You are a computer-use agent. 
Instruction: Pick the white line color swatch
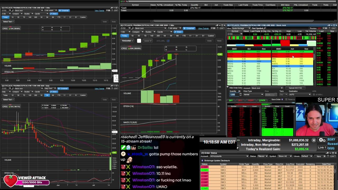[139, 41]
